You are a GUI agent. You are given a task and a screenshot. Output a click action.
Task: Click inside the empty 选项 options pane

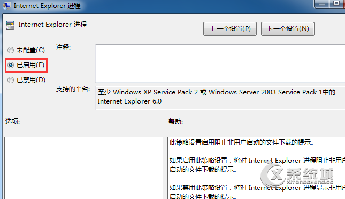pyautogui.click(x=83, y=168)
